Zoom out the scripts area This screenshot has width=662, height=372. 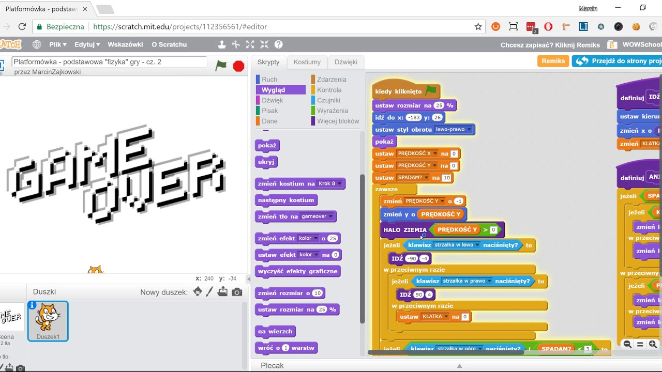pyautogui.click(x=627, y=344)
